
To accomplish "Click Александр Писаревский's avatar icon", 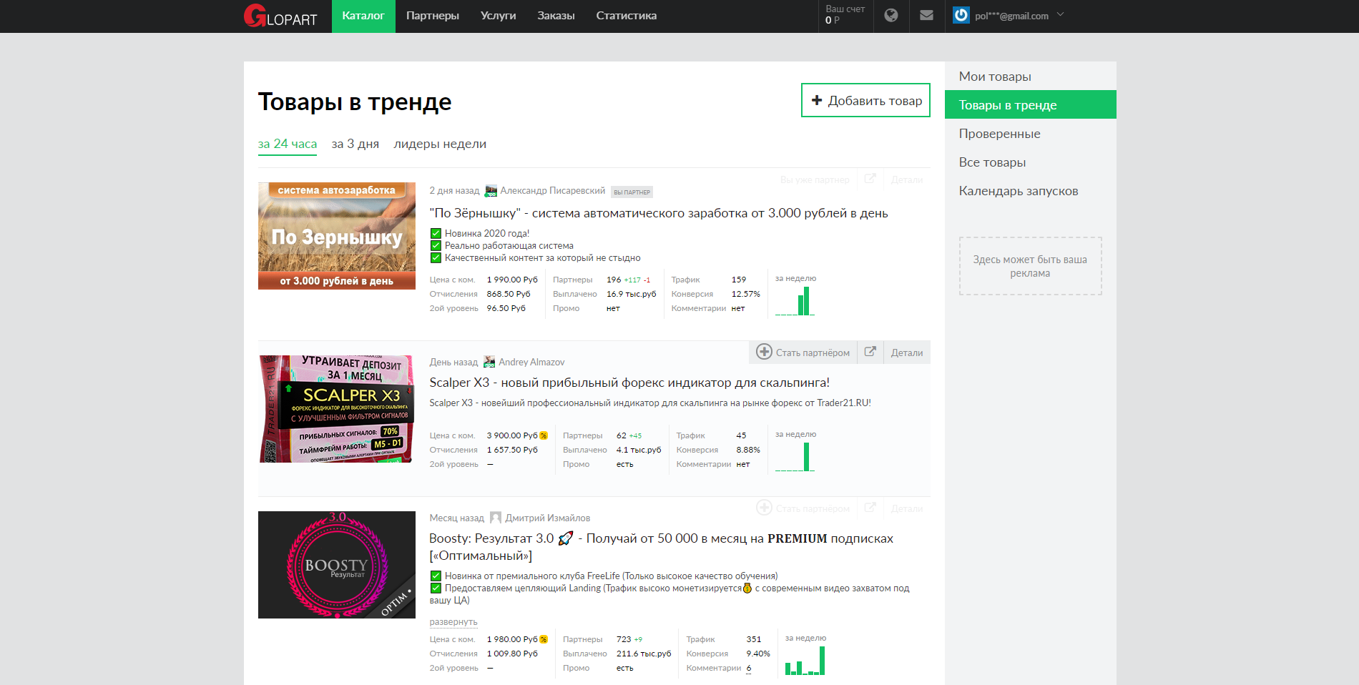I will pos(491,191).
